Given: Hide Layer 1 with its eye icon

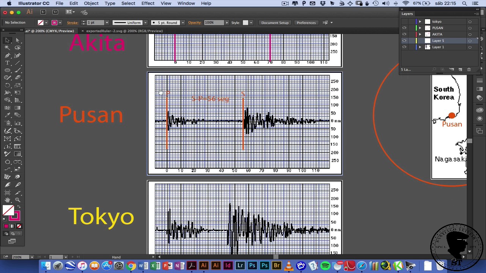Looking at the screenshot, I should (404, 47).
